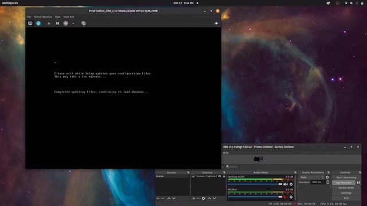Click the lock icon in top bar
This screenshot has width=367, height=206.
[x=362, y=3]
